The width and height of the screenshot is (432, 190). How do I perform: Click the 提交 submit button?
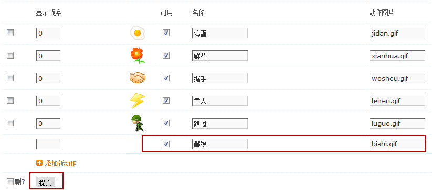(x=46, y=183)
